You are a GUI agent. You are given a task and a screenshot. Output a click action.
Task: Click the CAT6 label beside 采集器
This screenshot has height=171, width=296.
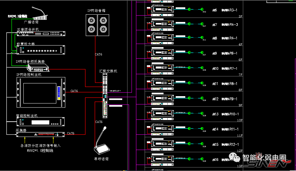point(71,133)
